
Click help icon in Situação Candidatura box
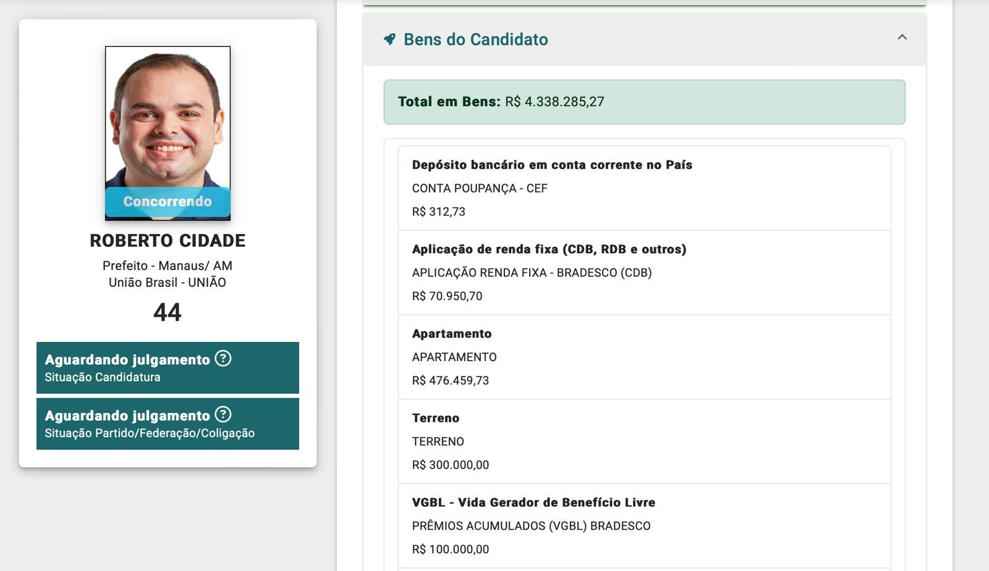tap(223, 358)
